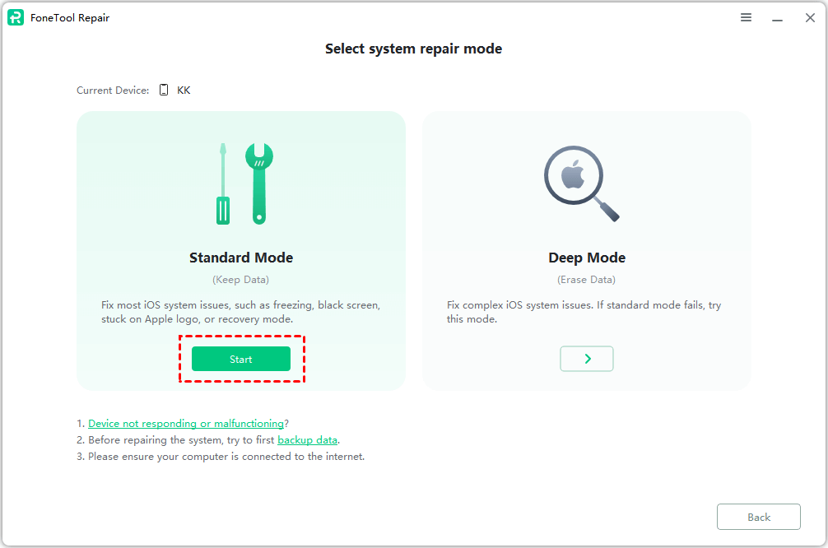828x548 pixels.
Task: Click the 'Select system repair mode' heading
Action: 413,49
